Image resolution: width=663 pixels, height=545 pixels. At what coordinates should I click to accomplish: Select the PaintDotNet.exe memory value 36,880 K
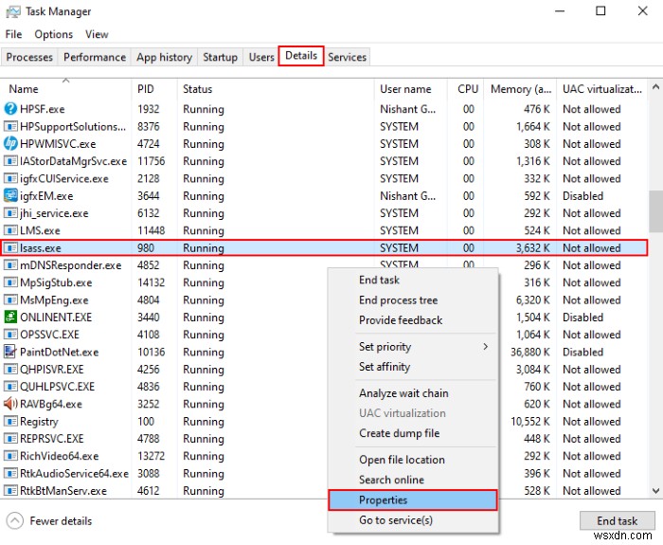529,352
